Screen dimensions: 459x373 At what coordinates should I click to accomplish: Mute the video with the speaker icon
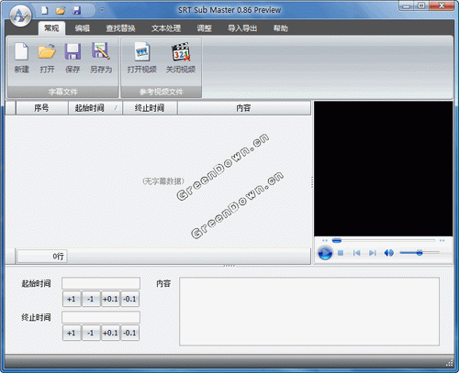tap(389, 253)
